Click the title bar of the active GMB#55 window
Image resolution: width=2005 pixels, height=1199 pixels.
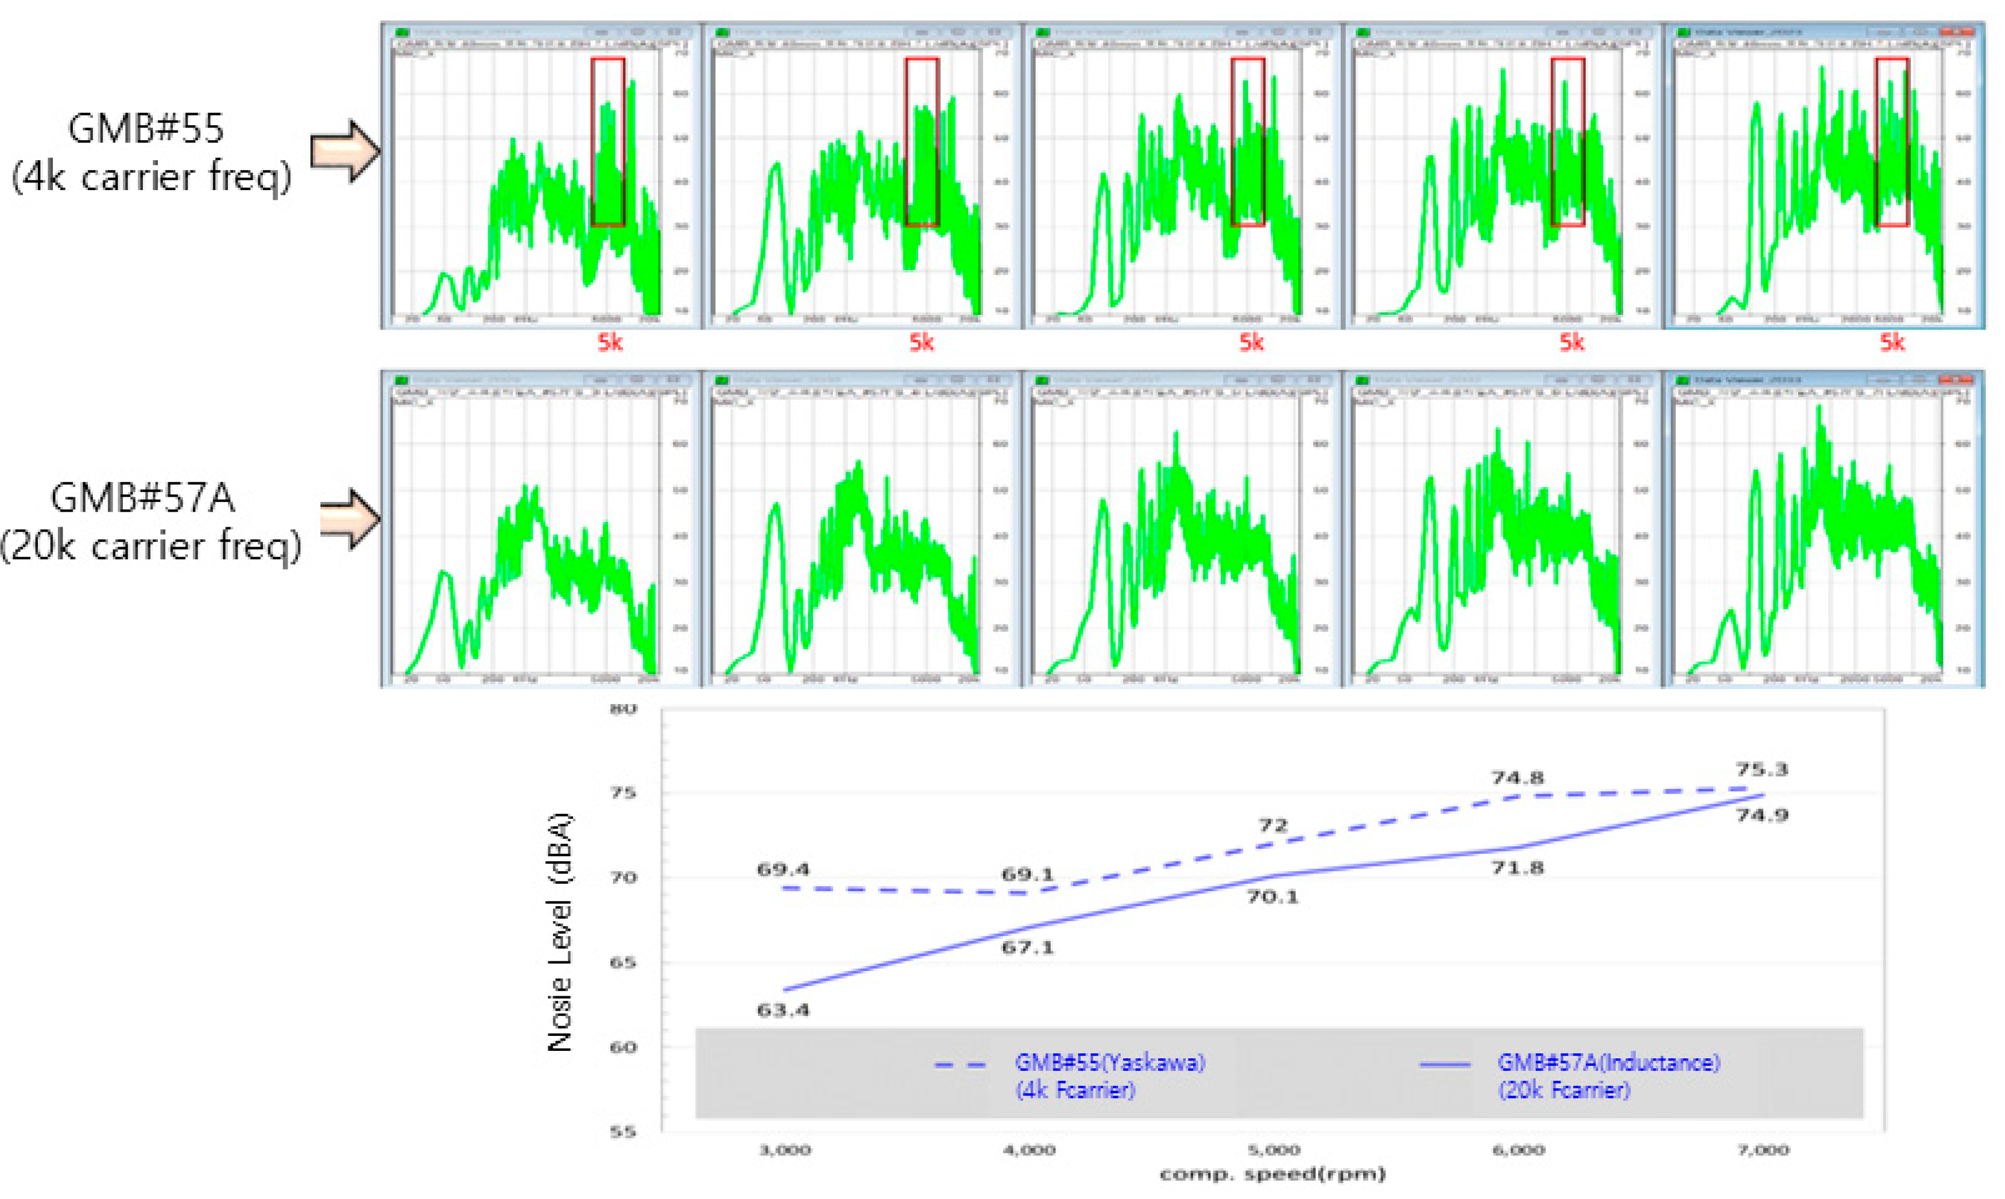coord(1777,32)
